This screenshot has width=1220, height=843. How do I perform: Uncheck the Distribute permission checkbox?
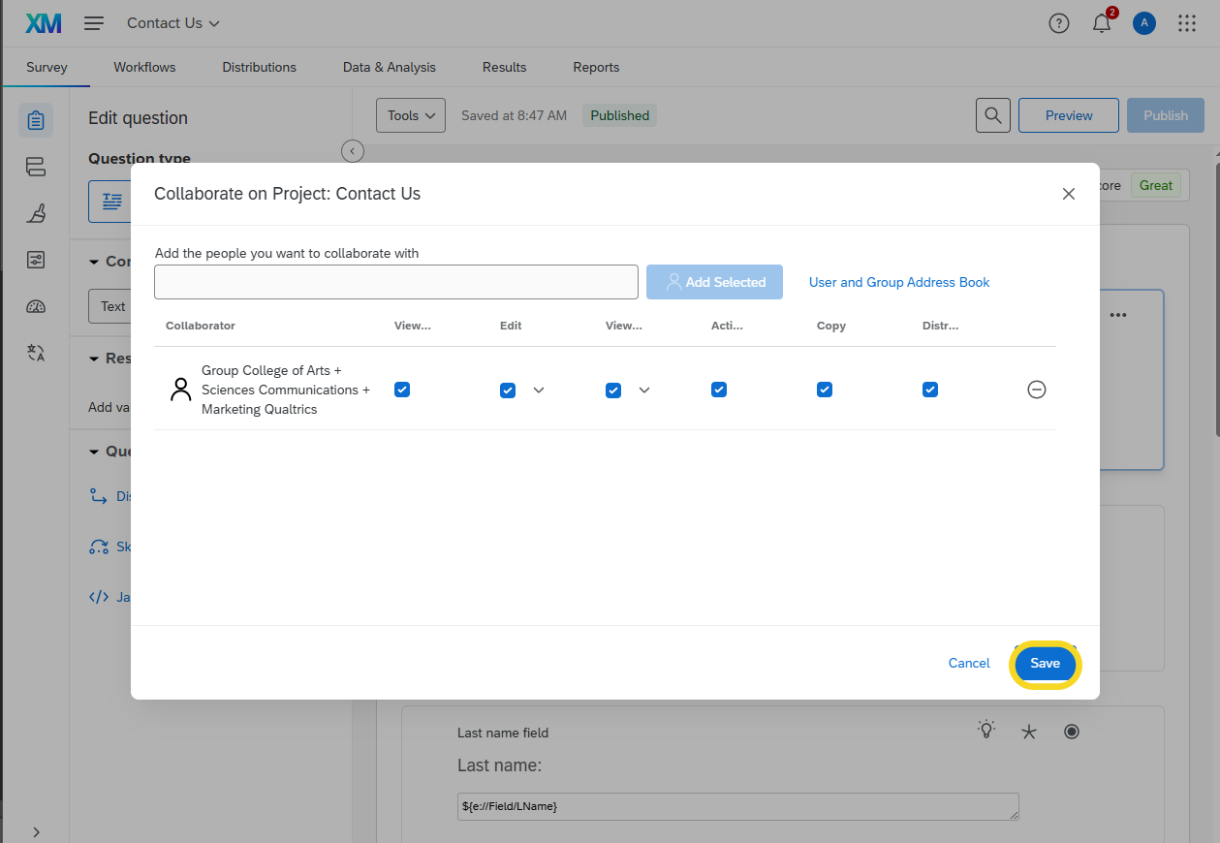930,390
